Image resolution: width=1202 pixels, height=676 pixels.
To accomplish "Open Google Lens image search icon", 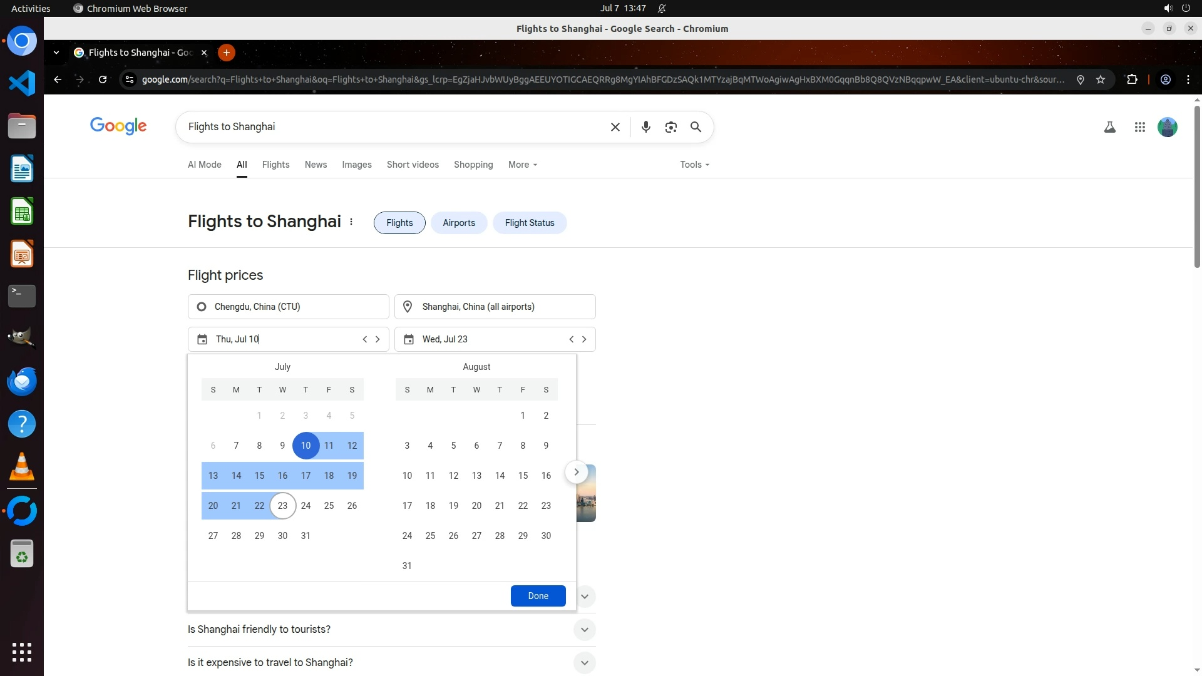I will (670, 127).
